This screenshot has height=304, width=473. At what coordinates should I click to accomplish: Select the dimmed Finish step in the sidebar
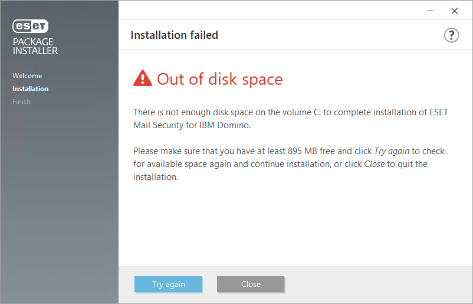click(21, 102)
